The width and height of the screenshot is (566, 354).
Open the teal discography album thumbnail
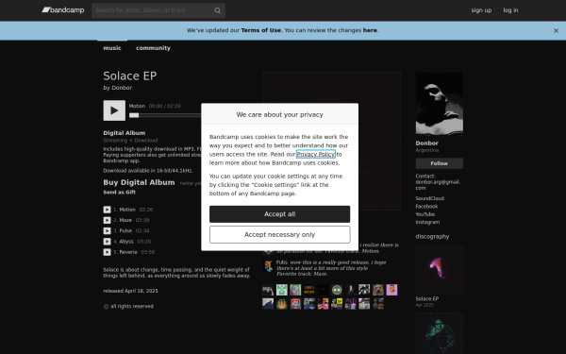(440, 333)
